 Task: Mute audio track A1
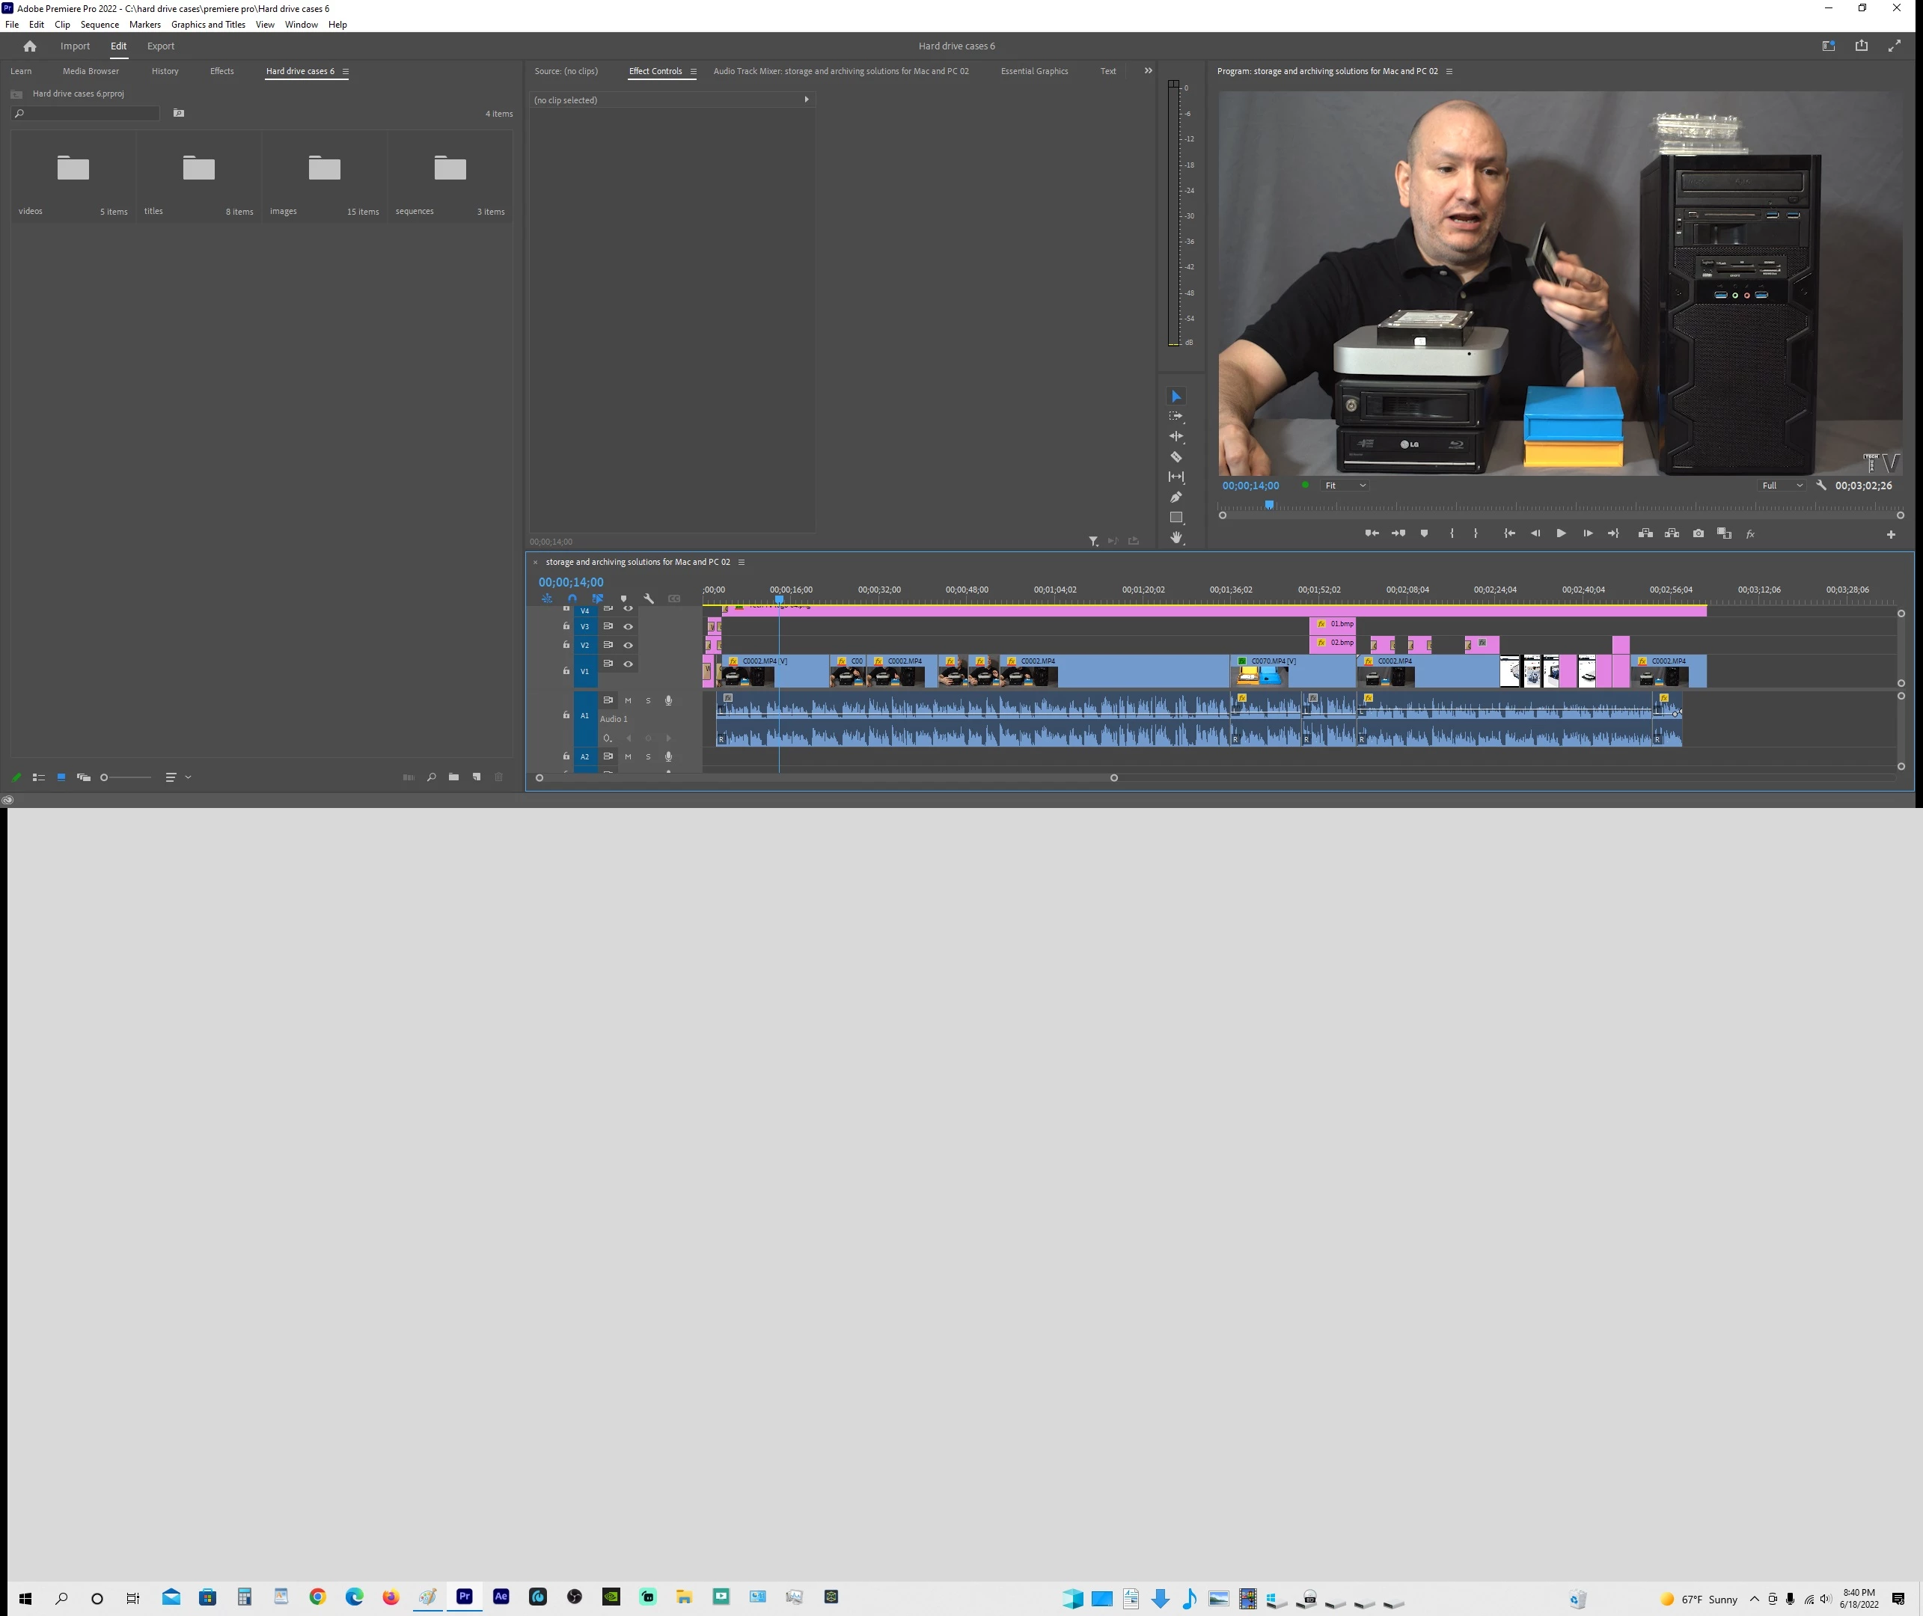tap(629, 700)
